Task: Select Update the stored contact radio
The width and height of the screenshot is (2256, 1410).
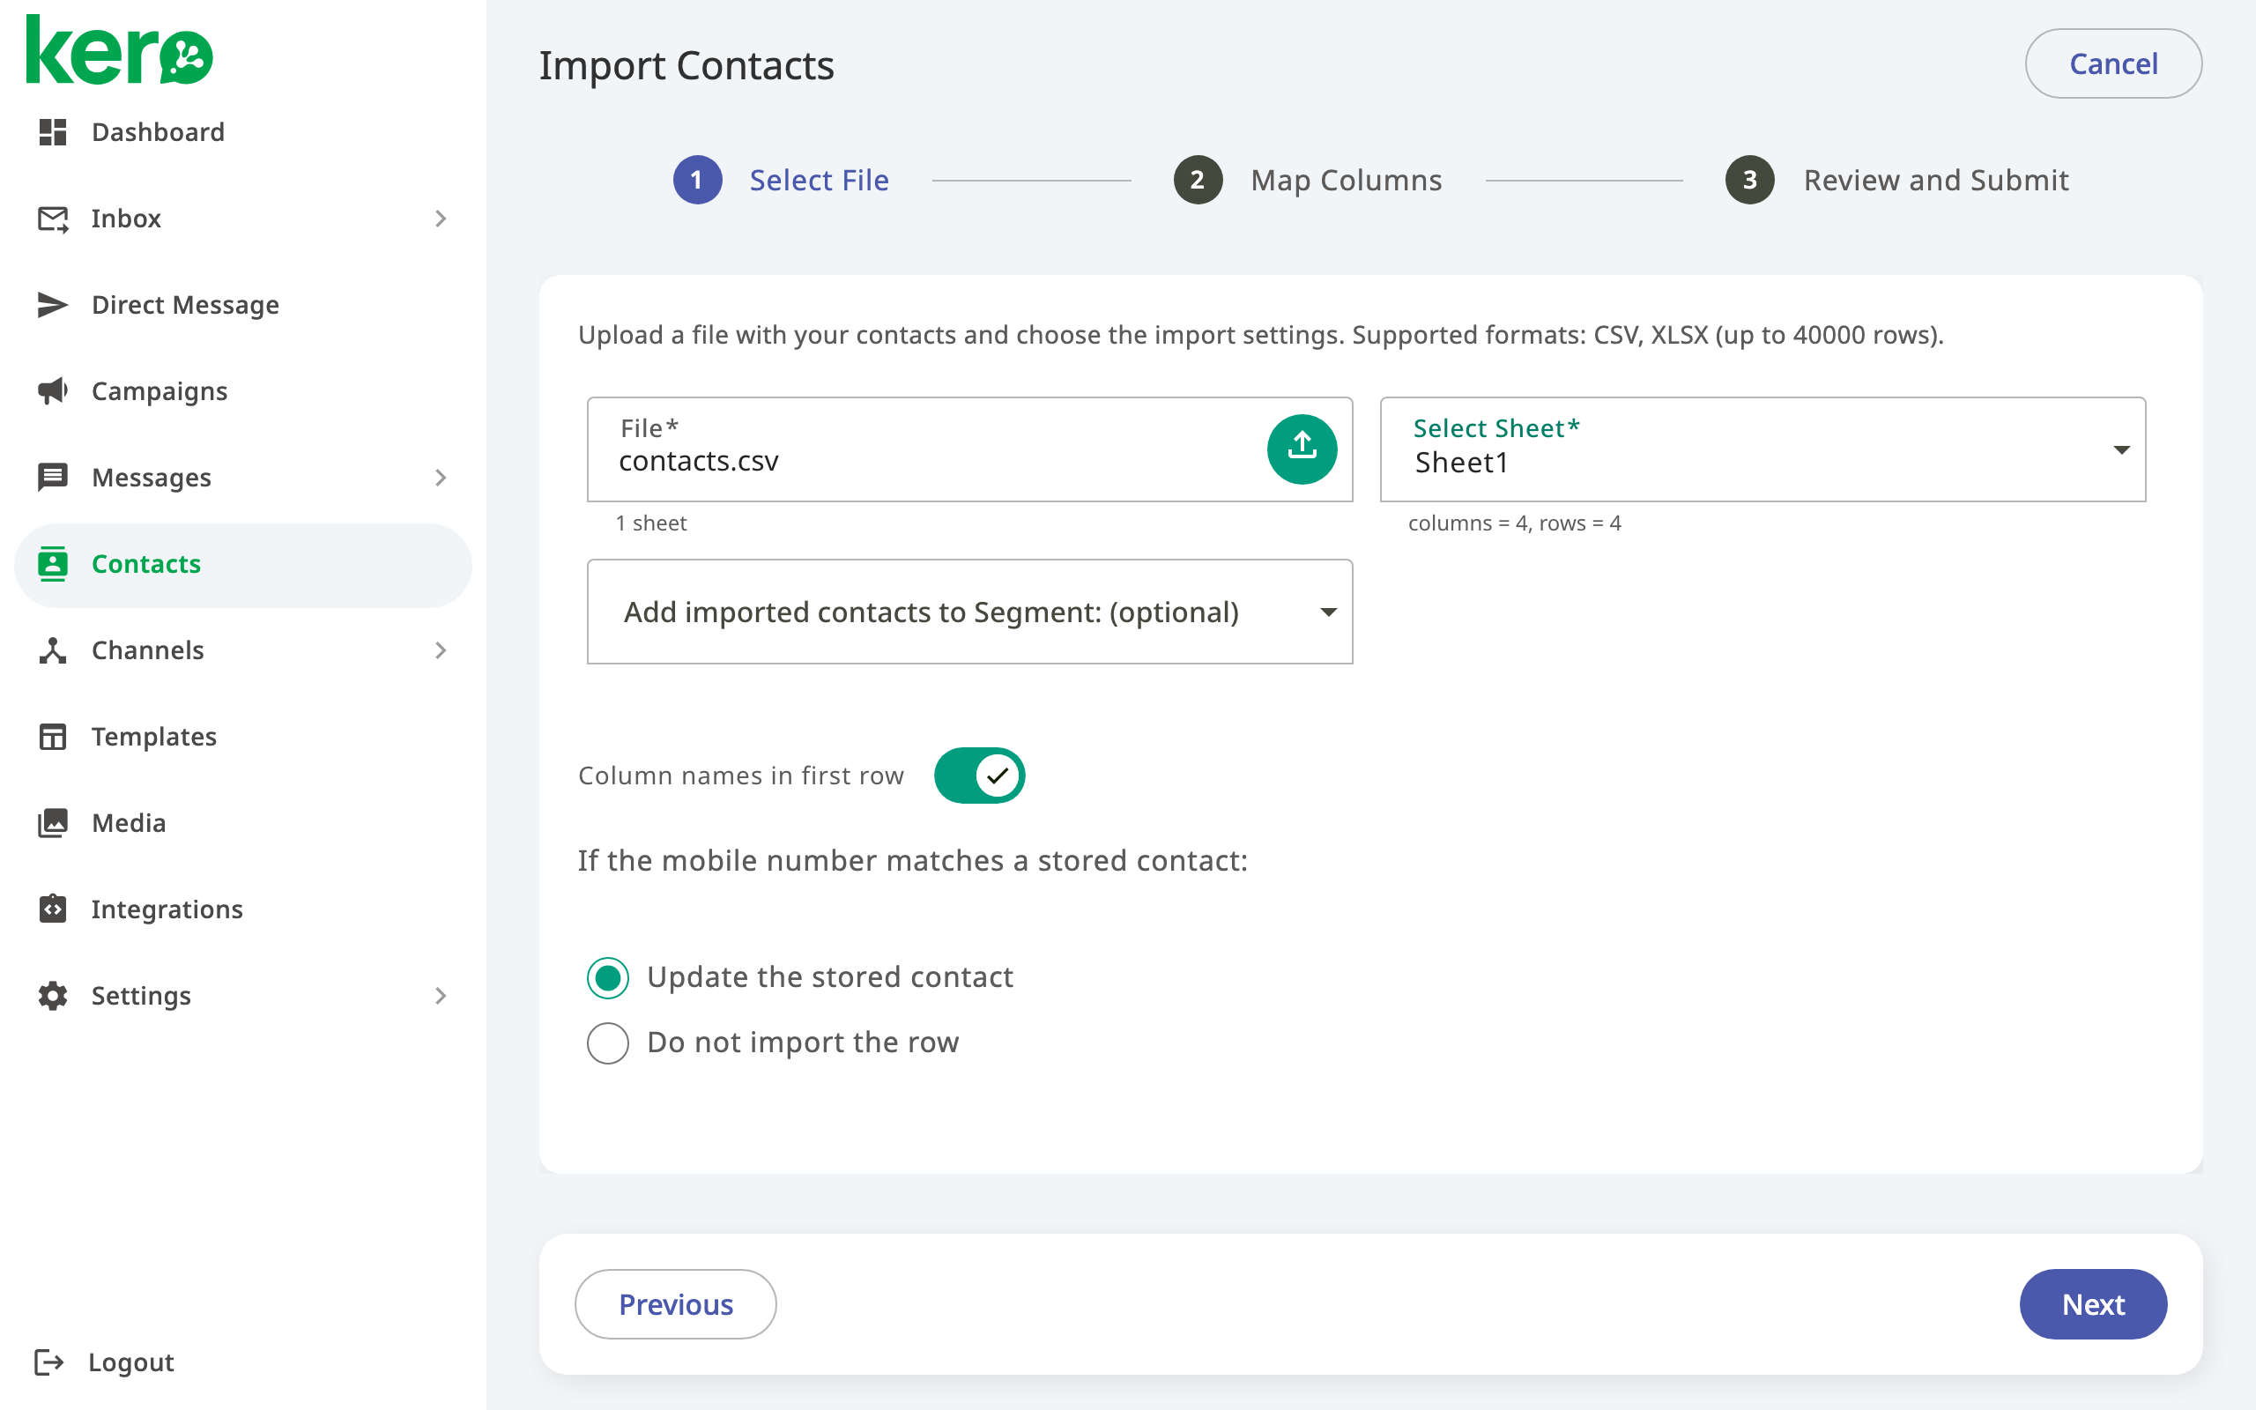Action: 608,977
